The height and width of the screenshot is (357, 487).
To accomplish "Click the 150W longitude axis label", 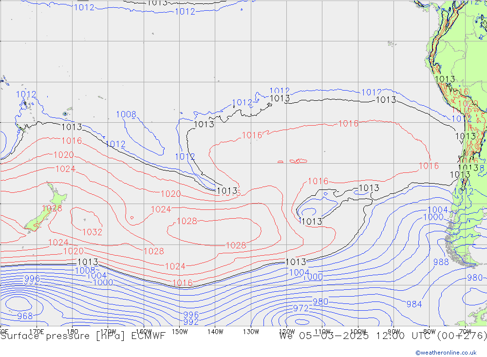I will point(180,332).
